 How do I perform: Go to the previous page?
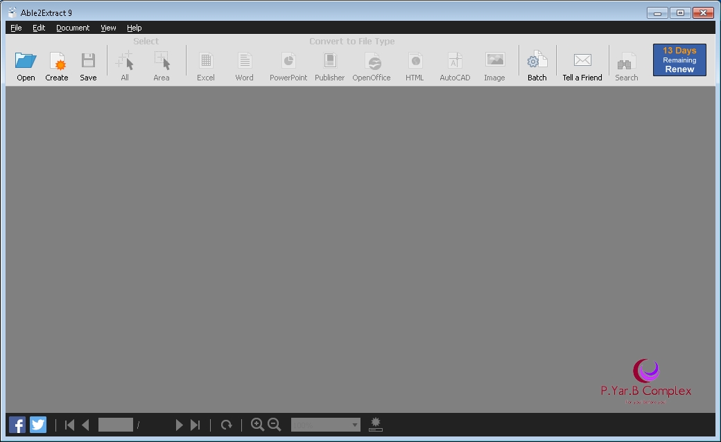tap(85, 425)
